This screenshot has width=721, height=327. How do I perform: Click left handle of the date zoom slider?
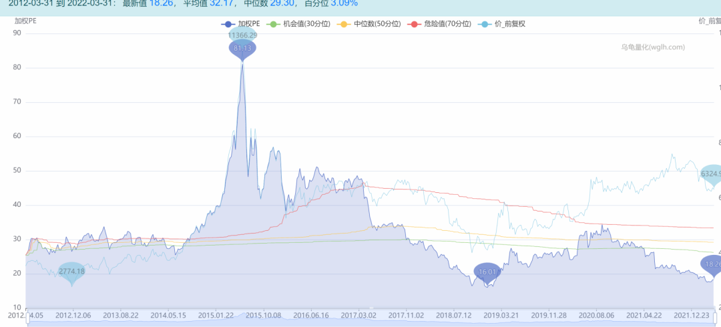point(28,322)
